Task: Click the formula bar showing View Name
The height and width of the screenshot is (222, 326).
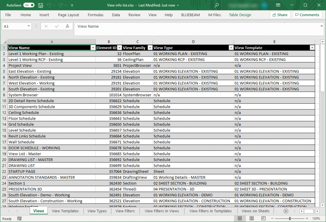Action: click(x=196, y=29)
